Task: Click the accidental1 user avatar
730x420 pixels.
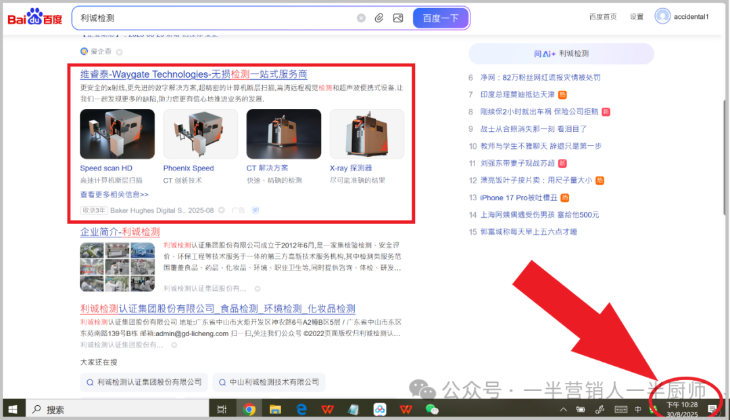Action: 662,17
